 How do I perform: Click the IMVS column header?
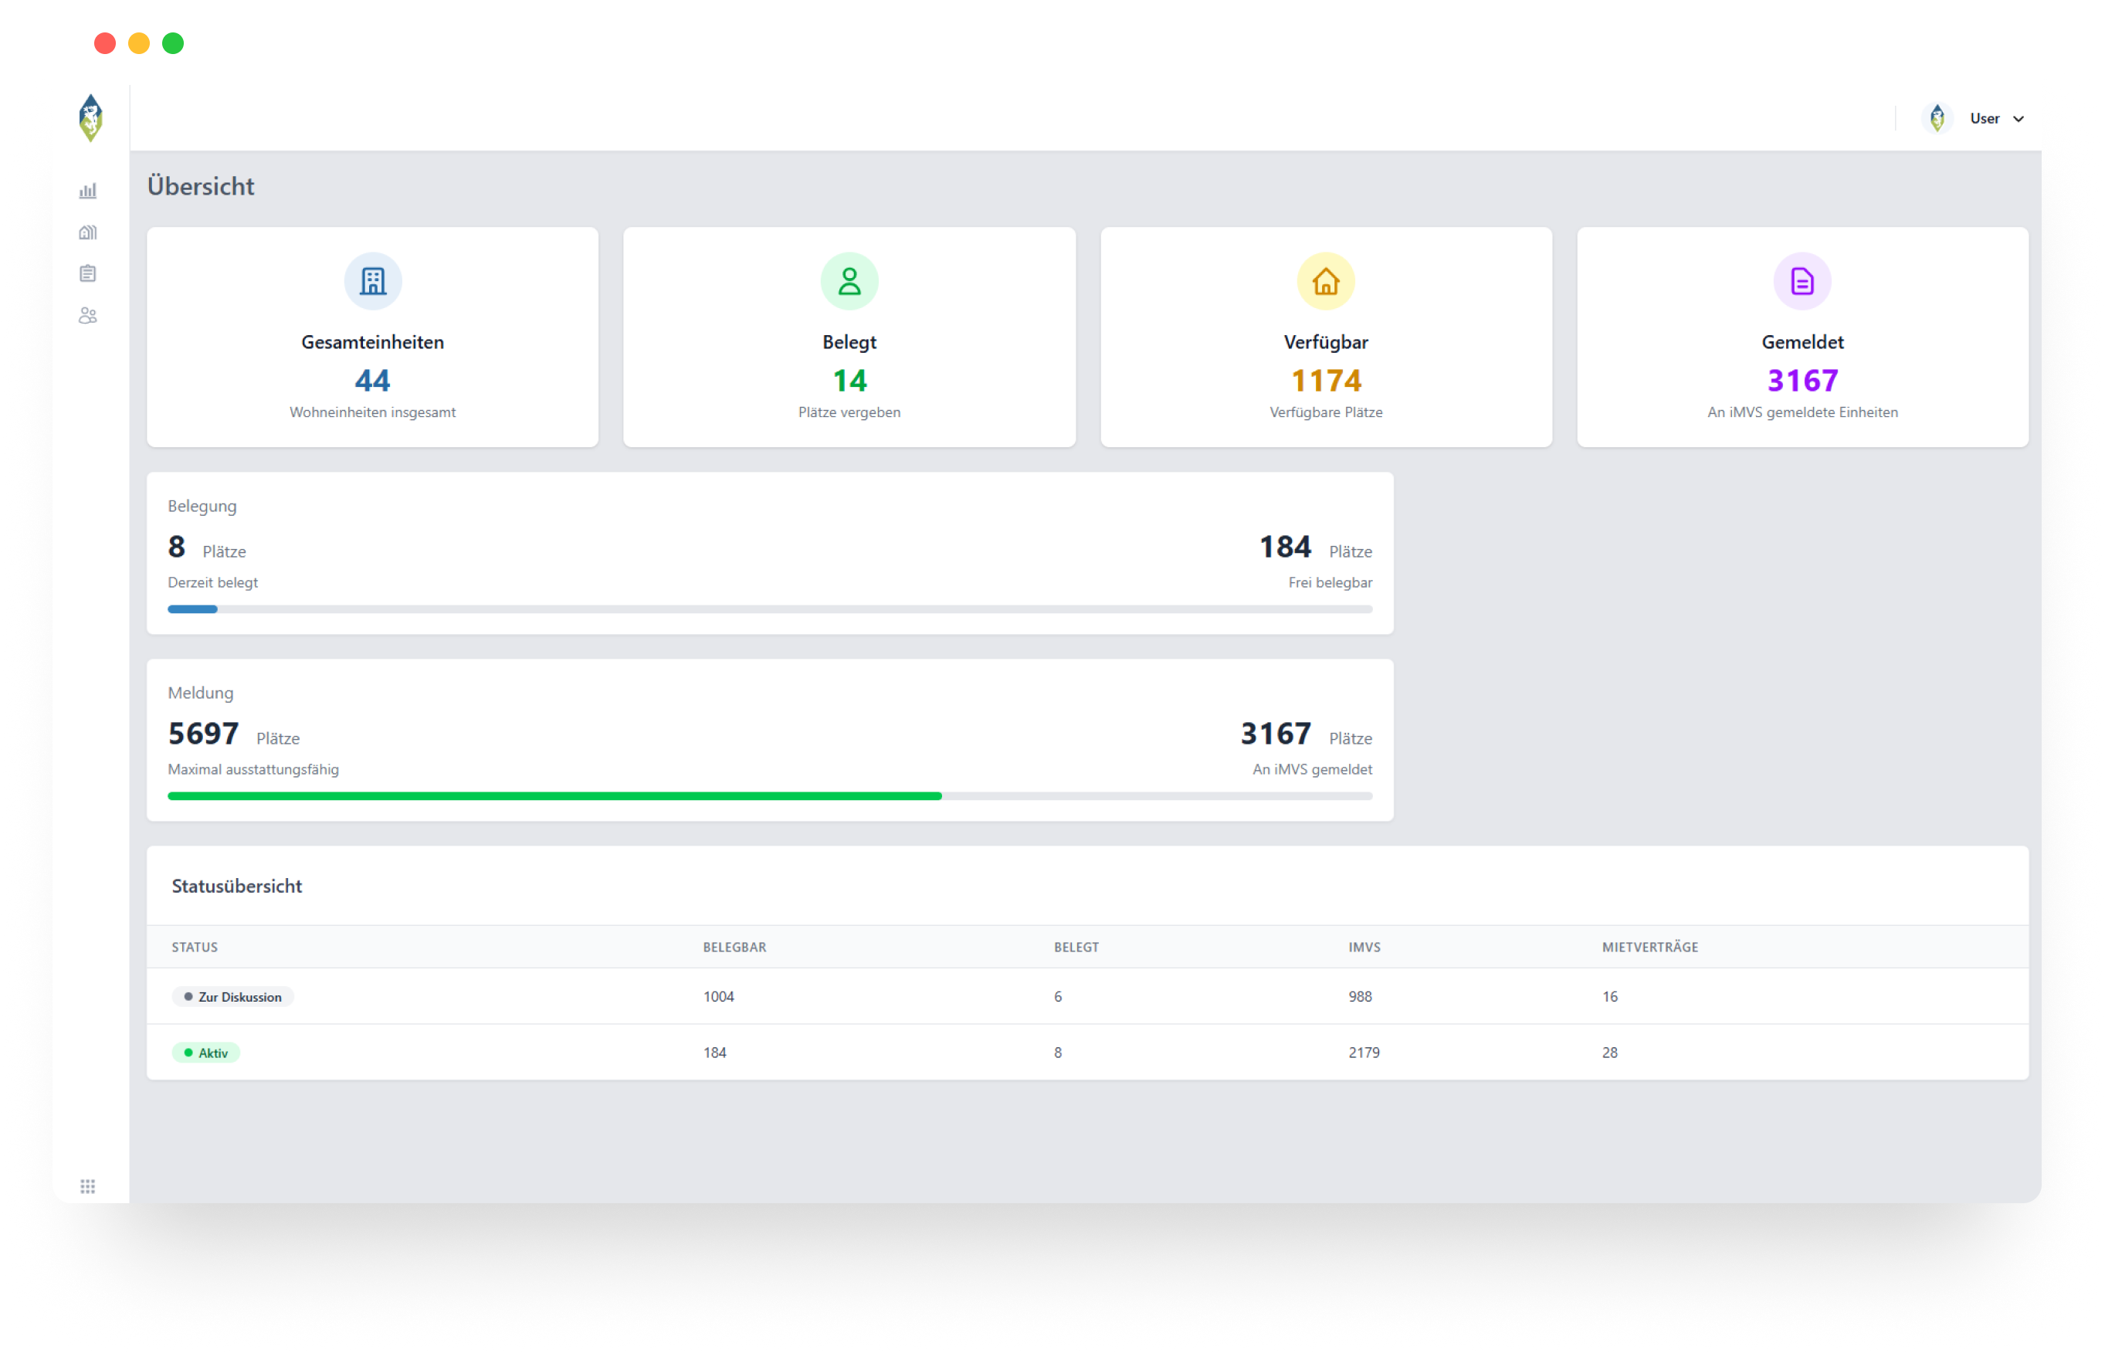tap(1364, 947)
